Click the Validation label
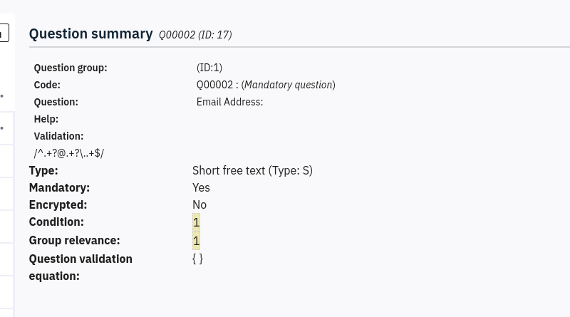The width and height of the screenshot is (570, 317). click(58, 136)
